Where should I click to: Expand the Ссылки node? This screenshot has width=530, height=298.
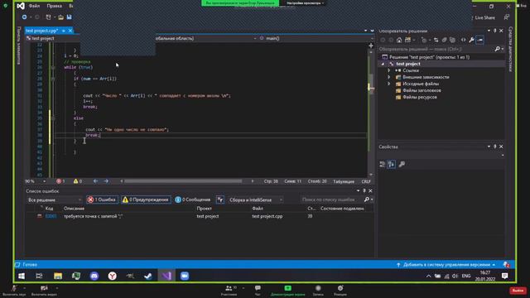389,70
